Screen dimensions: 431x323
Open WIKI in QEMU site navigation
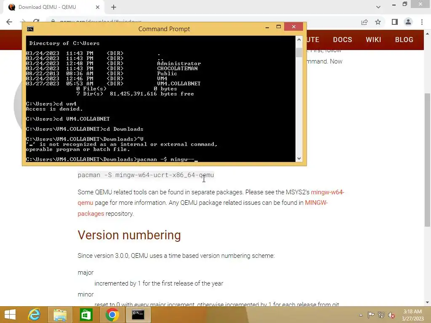point(373,40)
